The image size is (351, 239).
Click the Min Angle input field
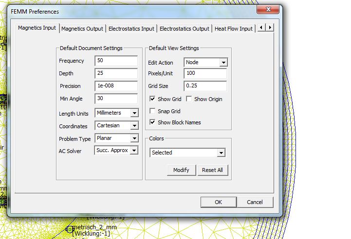click(x=116, y=99)
